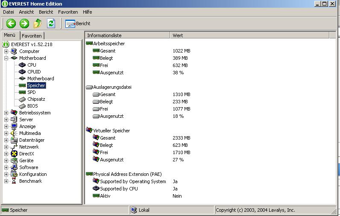The image size is (340, 216).
Task: Click the Server icon in the tree
Action: 14,120
